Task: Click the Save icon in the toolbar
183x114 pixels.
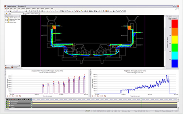Action: coord(10,11)
